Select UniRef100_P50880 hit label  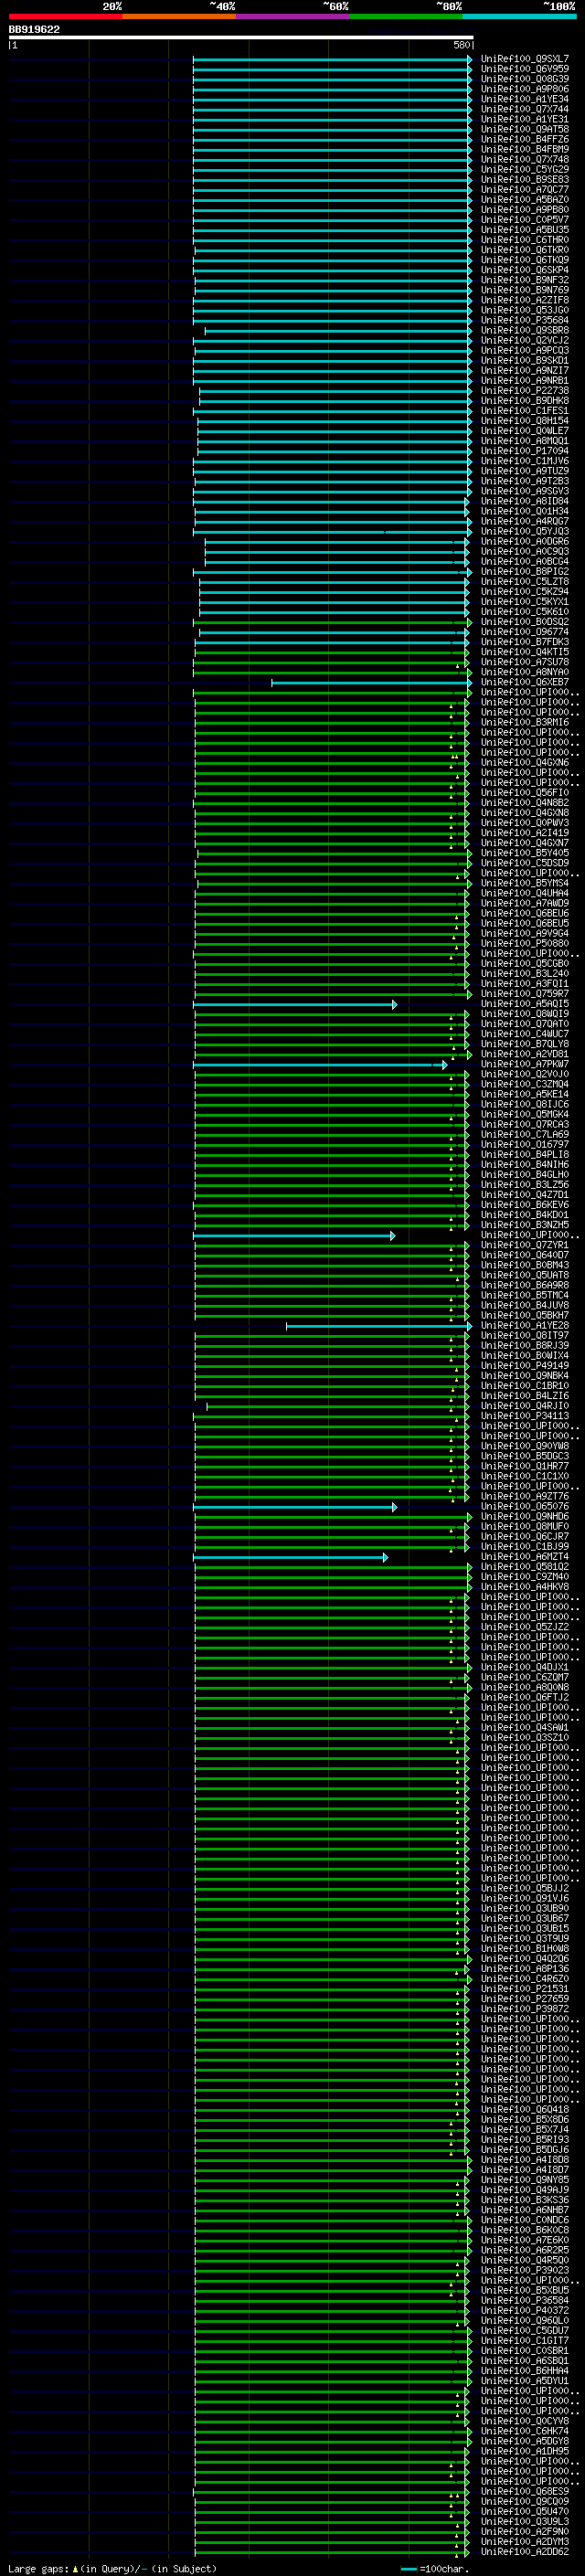pos(524,943)
